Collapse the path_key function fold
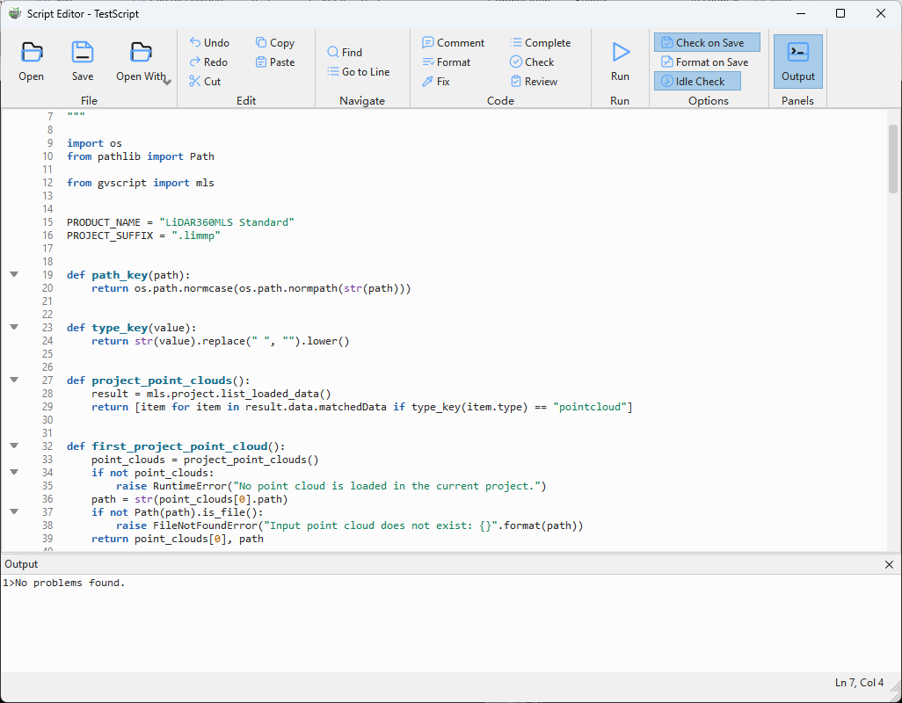The width and height of the screenshot is (902, 703). (14, 275)
